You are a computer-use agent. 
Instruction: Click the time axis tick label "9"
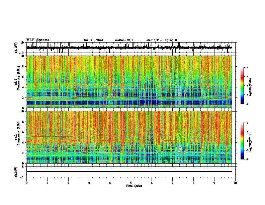click(214, 183)
